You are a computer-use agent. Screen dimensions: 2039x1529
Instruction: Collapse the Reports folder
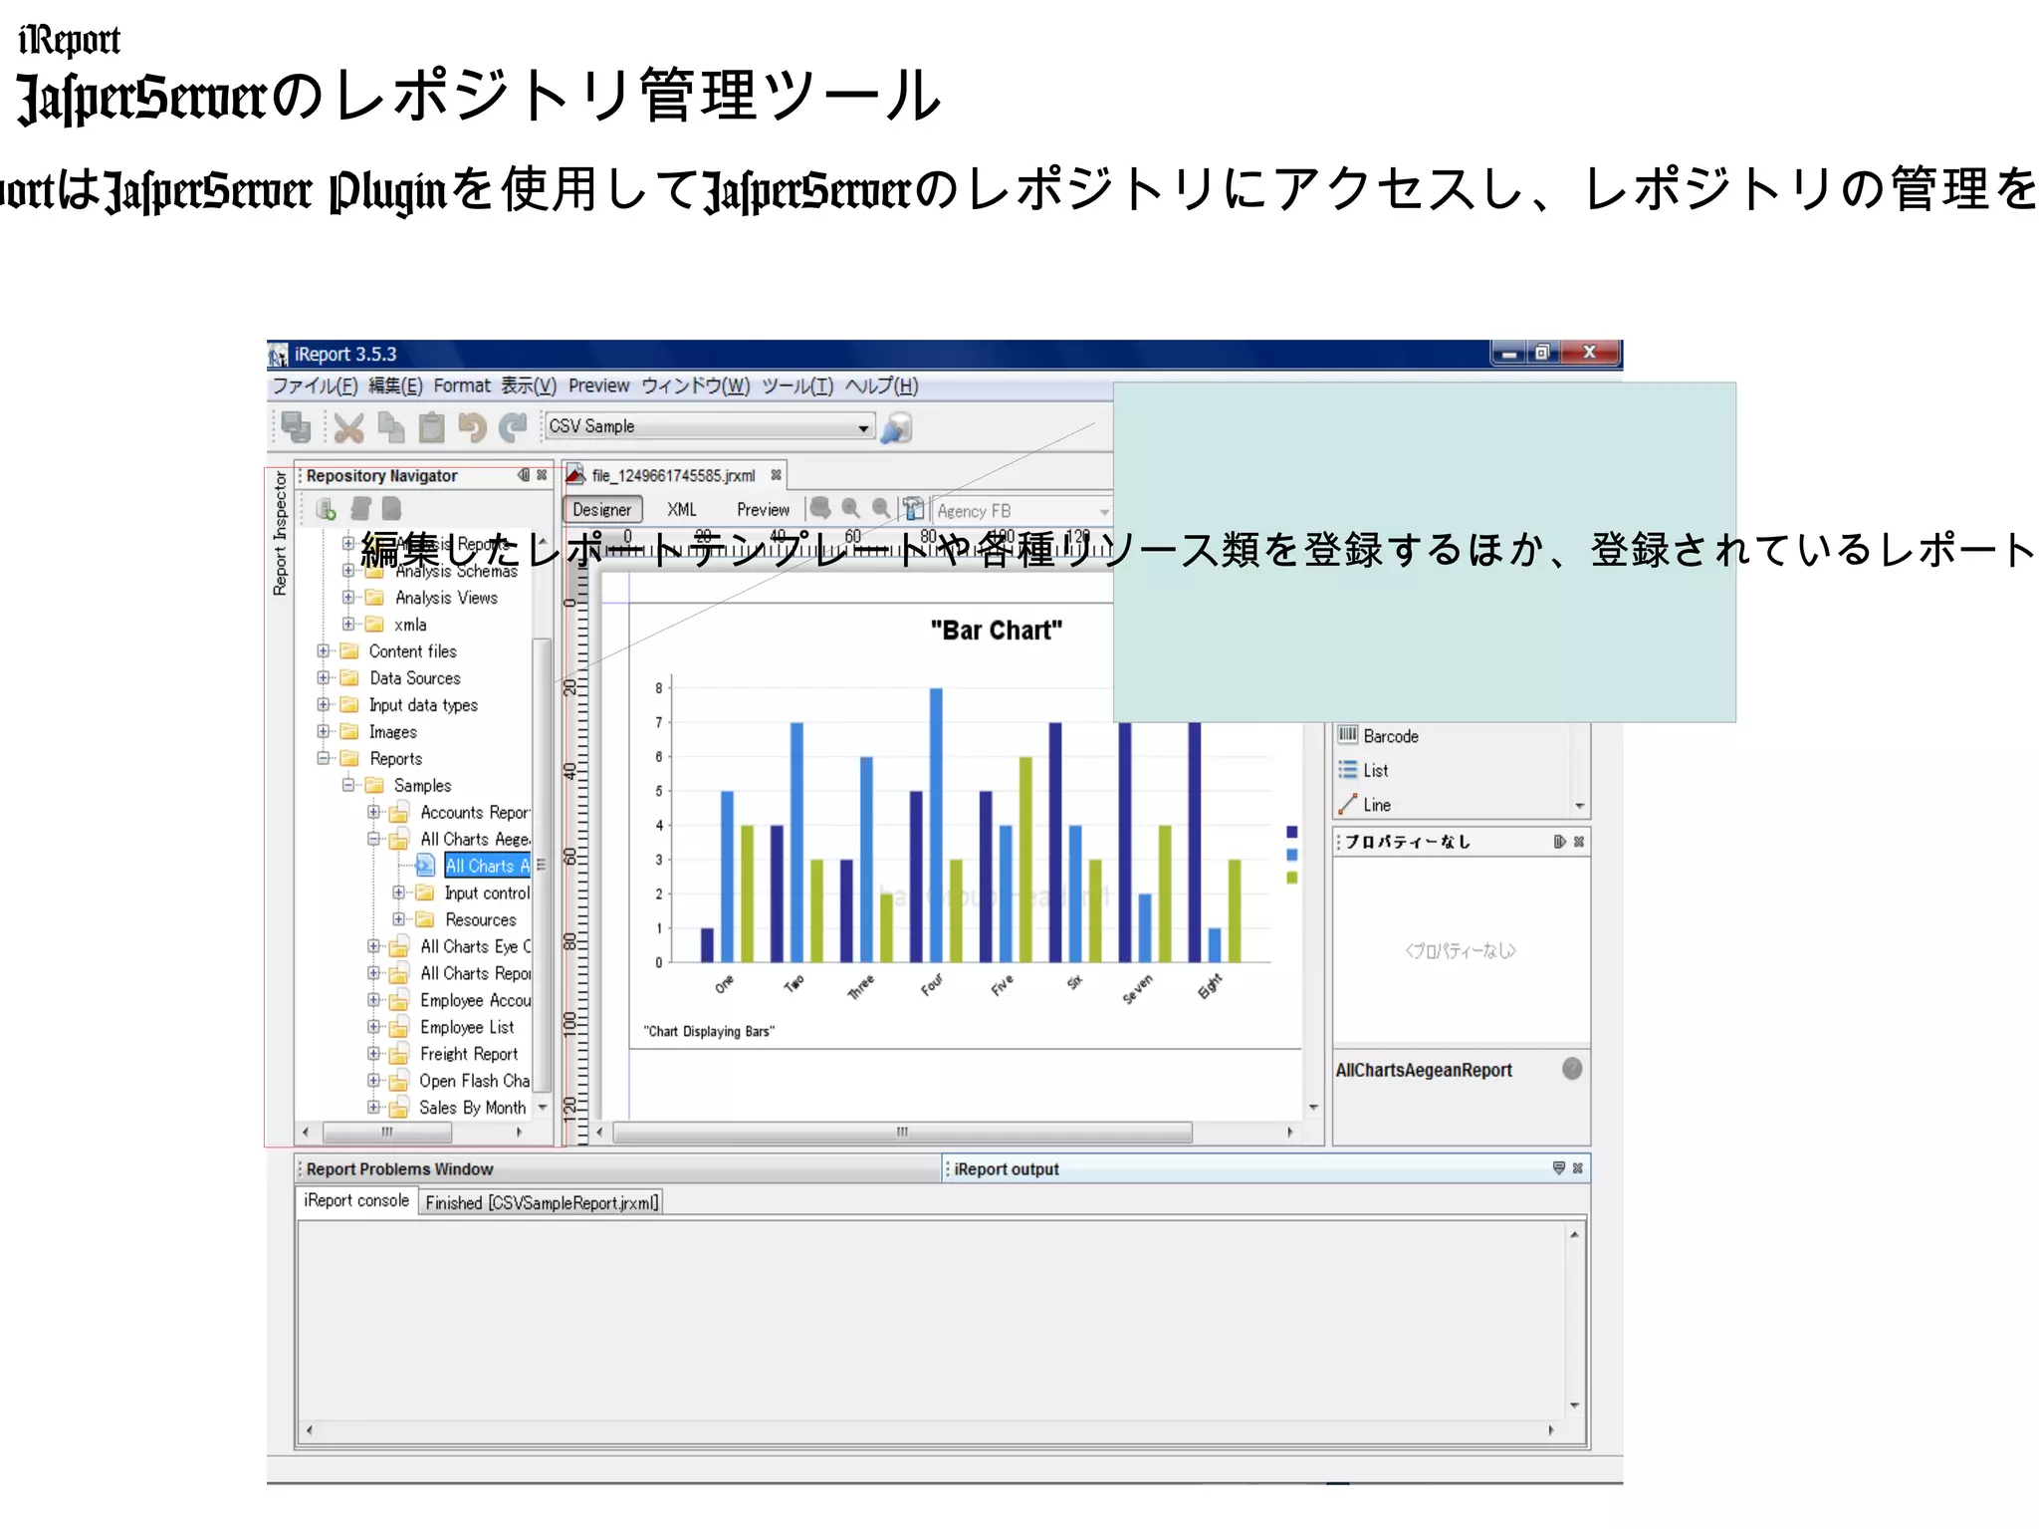point(324,758)
